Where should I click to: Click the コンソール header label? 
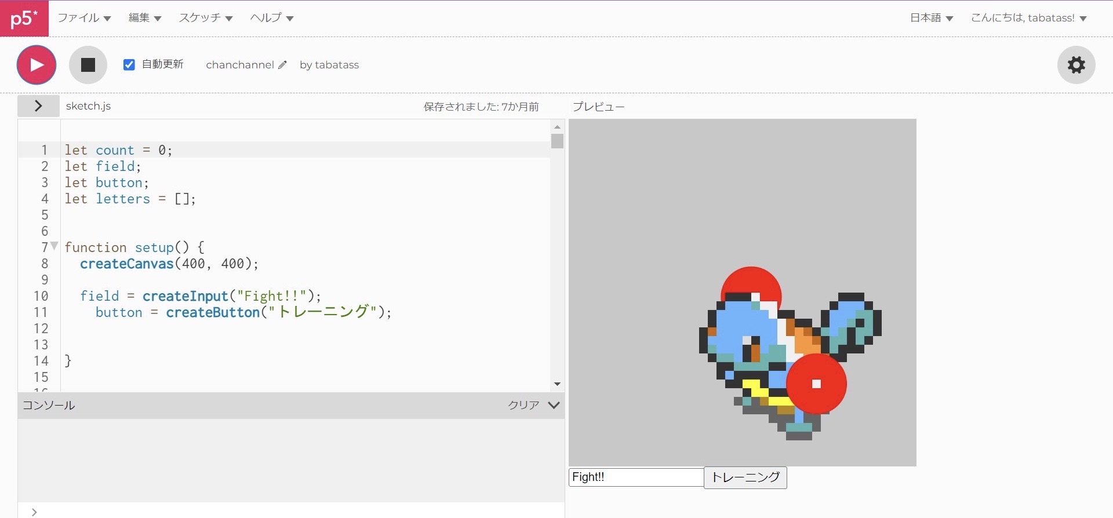pyautogui.click(x=49, y=405)
